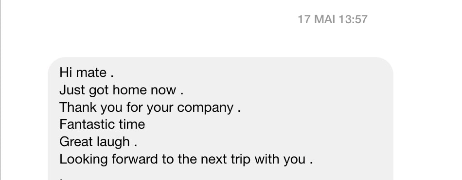462x180 pixels.
Task: Click the word 'Looking' in the message
Action: point(84,160)
